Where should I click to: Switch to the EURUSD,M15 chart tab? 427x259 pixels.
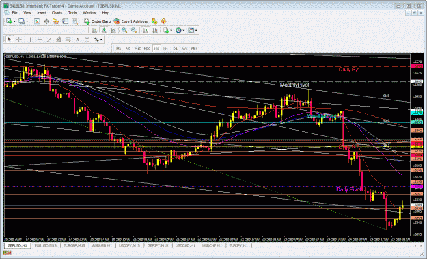[x=46, y=245]
